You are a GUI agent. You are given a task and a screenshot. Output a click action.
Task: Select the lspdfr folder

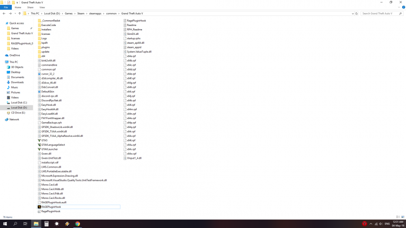43,43
